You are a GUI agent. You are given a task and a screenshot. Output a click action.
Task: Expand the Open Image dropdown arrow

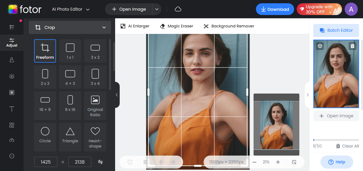(157, 9)
